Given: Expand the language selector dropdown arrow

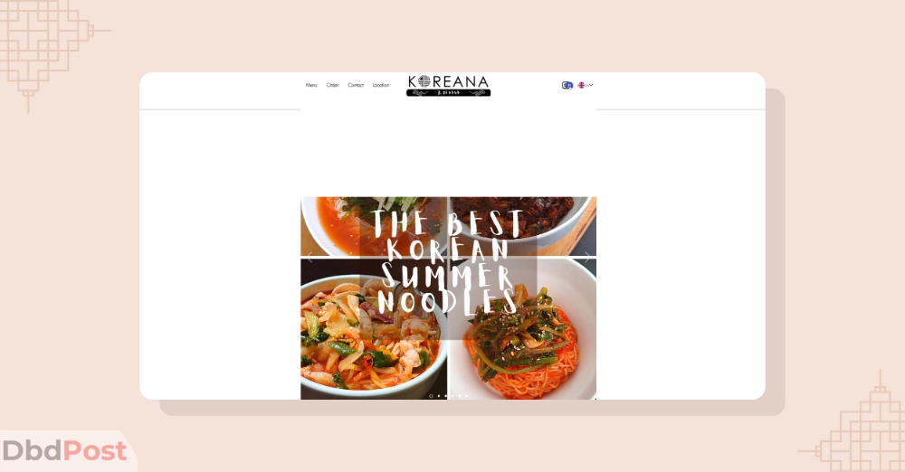Looking at the screenshot, I should point(590,85).
